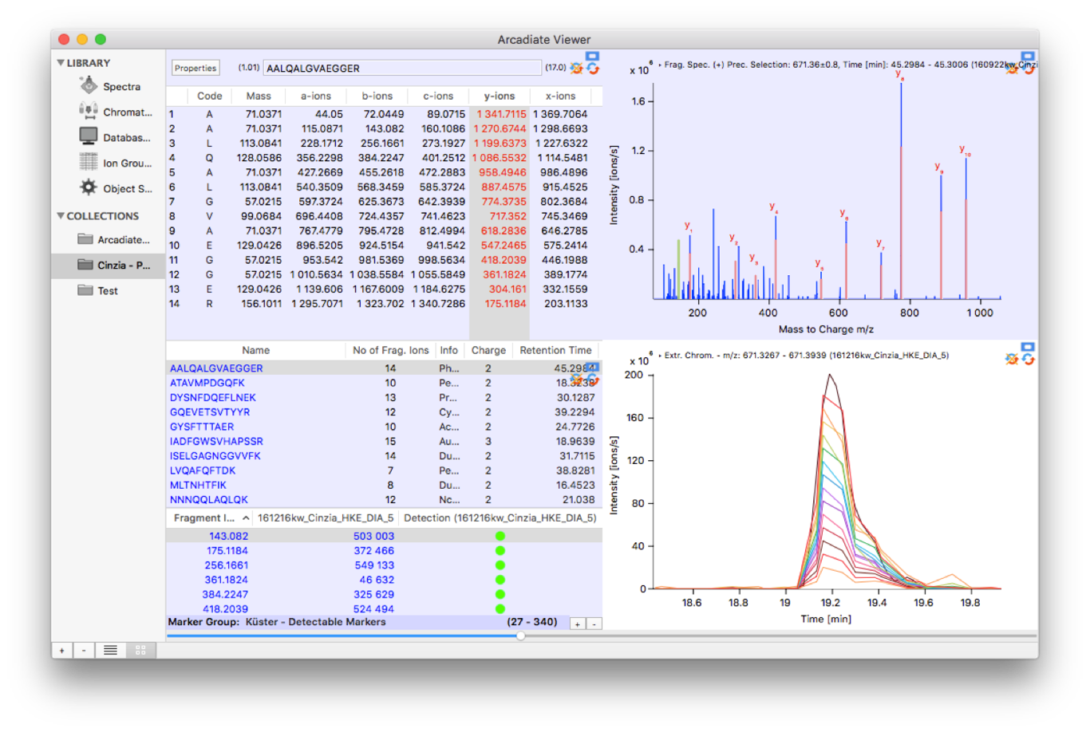This screenshot has width=1090, height=732.
Task: Open Spectra in the Library sidebar
Action: coord(120,87)
